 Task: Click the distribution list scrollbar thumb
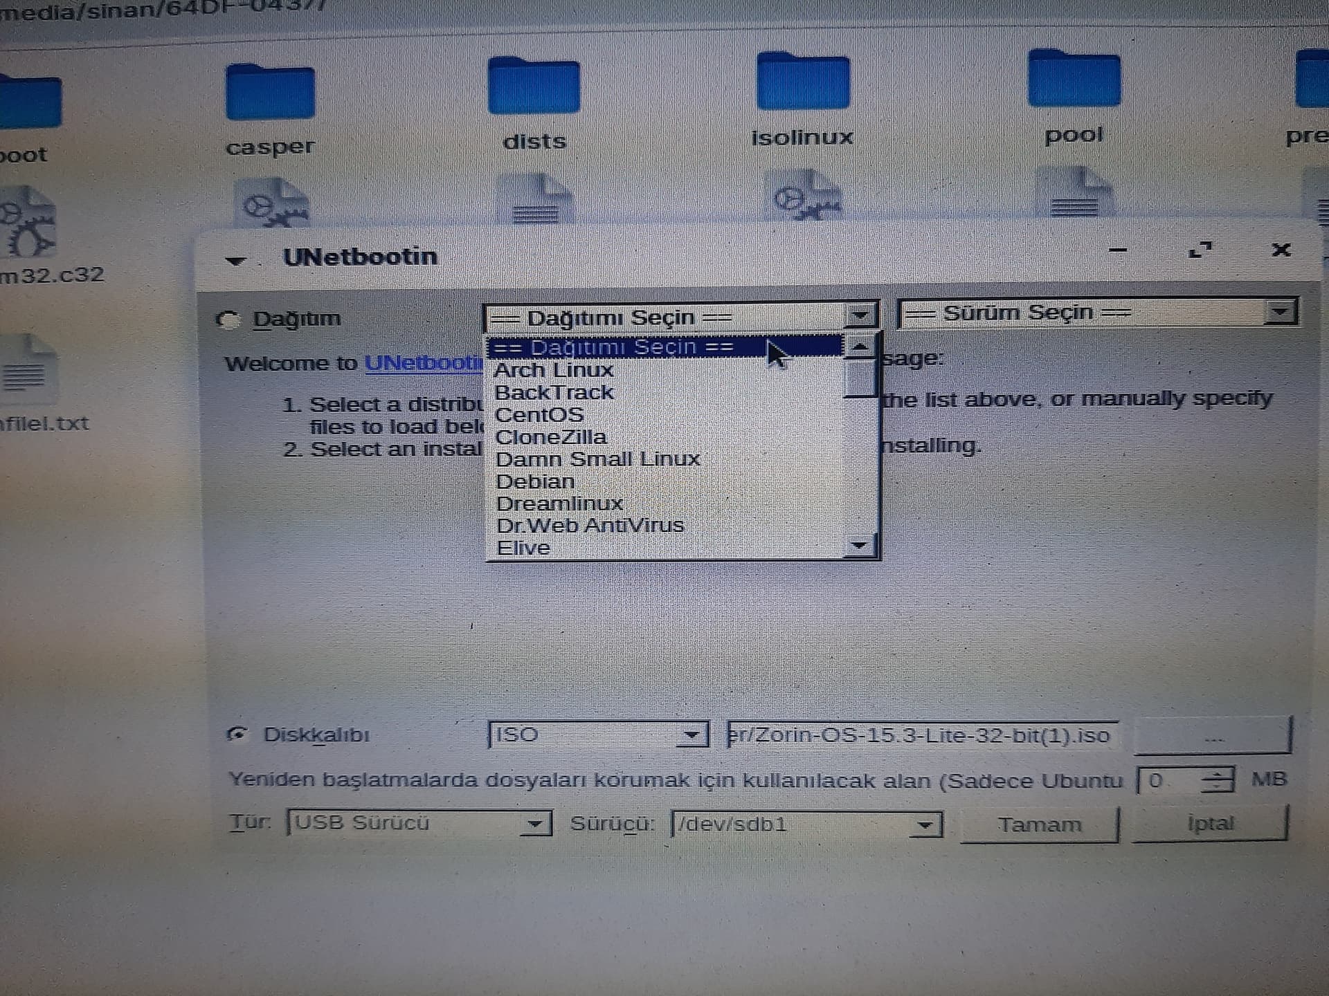tap(860, 377)
